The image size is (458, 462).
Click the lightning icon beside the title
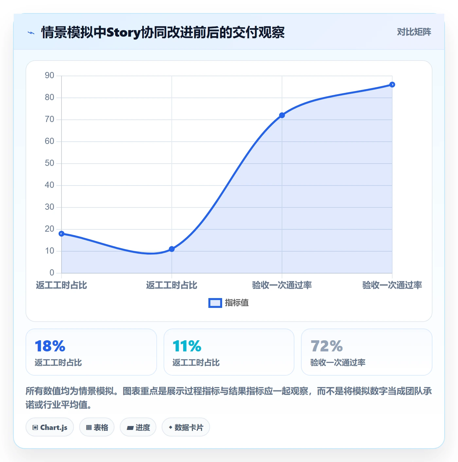31,33
